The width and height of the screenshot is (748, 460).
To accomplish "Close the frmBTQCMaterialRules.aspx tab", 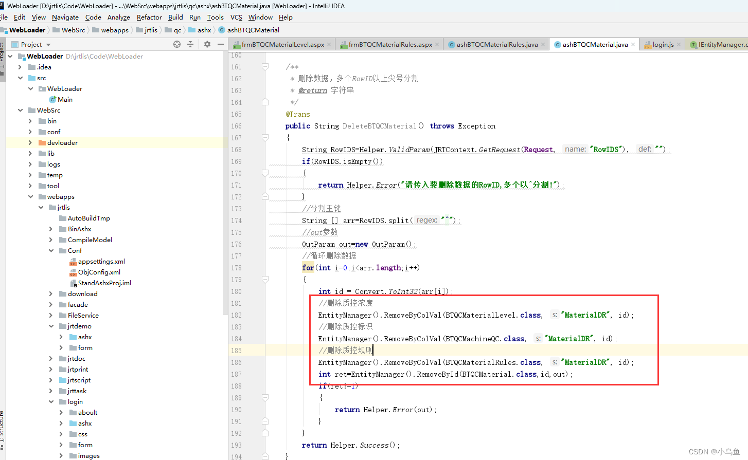I will point(437,45).
